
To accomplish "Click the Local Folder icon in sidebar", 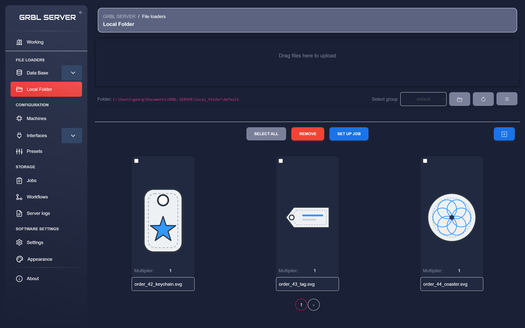I will click(19, 89).
